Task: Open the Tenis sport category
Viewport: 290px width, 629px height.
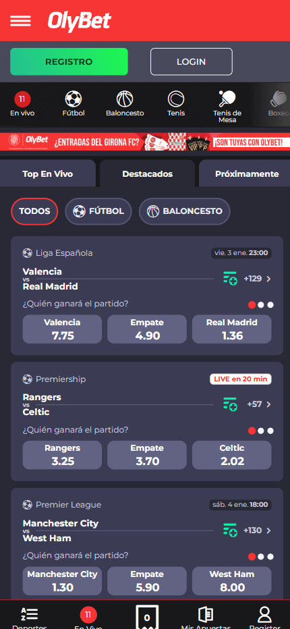Action: coord(176,103)
